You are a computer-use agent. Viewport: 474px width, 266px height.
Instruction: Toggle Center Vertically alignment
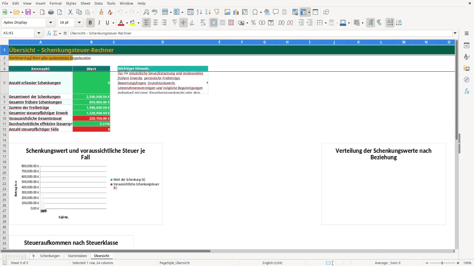click(x=183, y=23)
